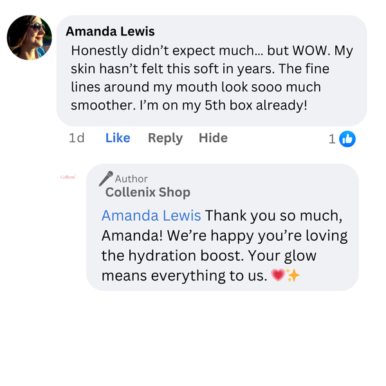
Task: Click the sparkling heart emoji in reply
Action: click(279, 277)
